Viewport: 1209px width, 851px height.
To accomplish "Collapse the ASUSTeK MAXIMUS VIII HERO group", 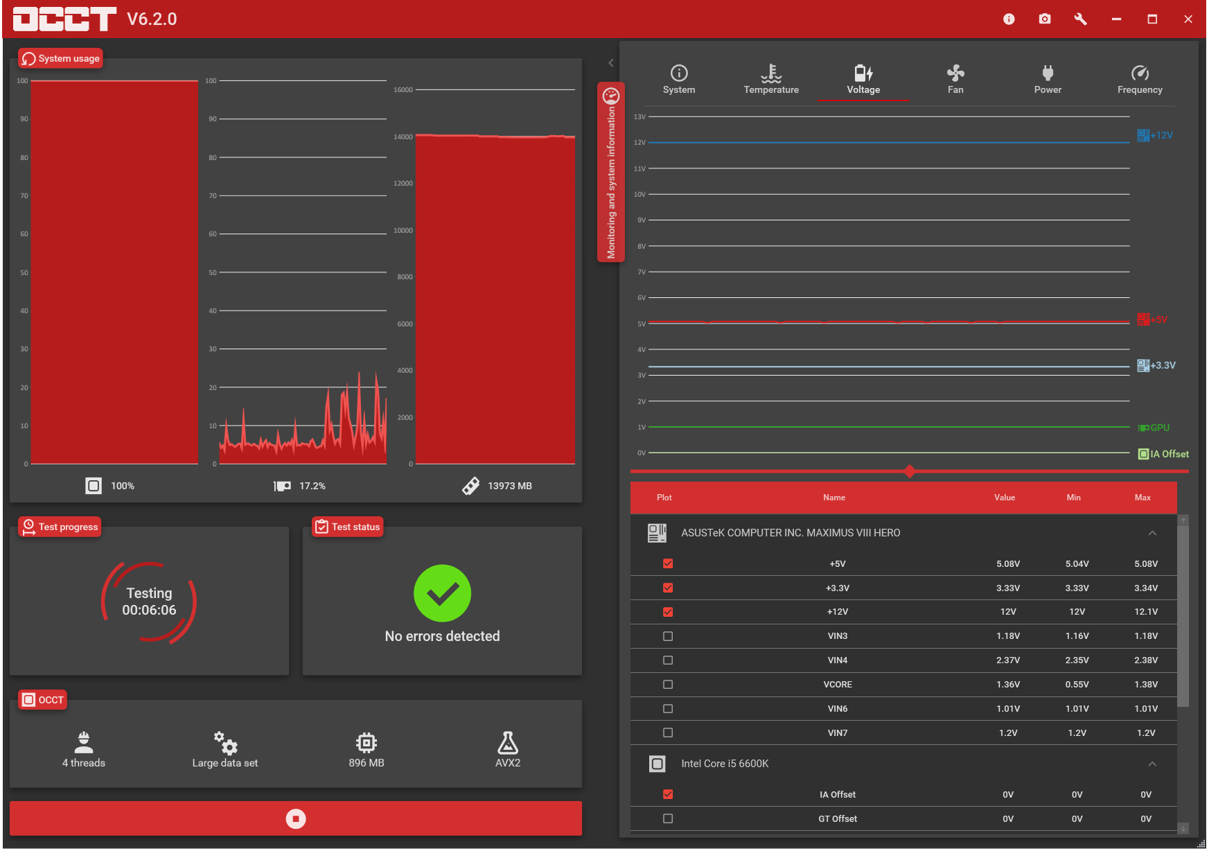I will 1152,533.
